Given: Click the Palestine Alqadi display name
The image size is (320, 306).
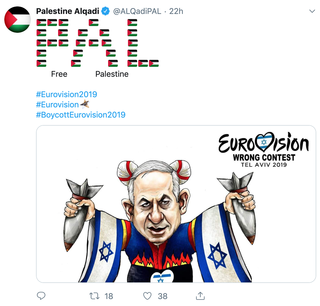Looking at the screenshot, I should point(67,11).
